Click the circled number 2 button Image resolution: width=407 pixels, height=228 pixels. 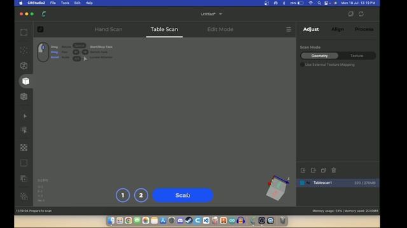141,195
